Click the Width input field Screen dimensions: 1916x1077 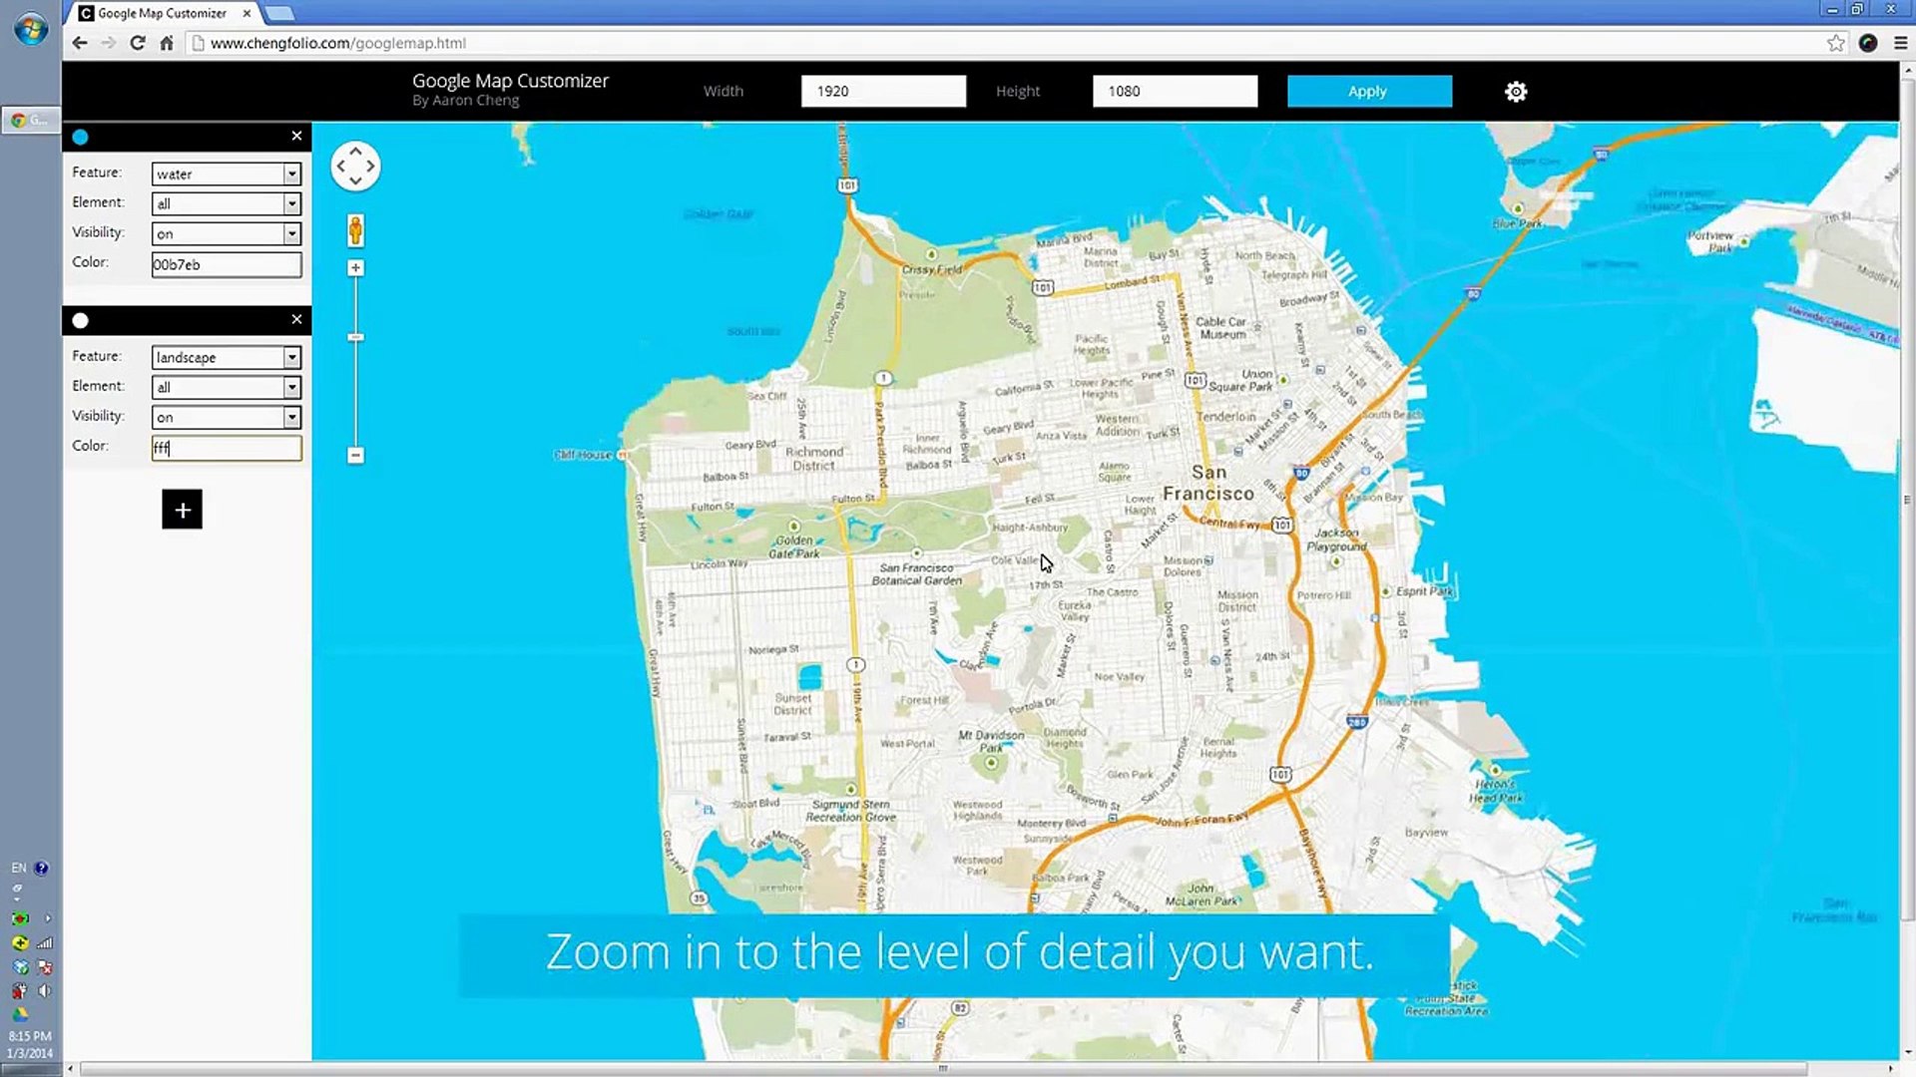pyautogui.click(x=882, y=91)
